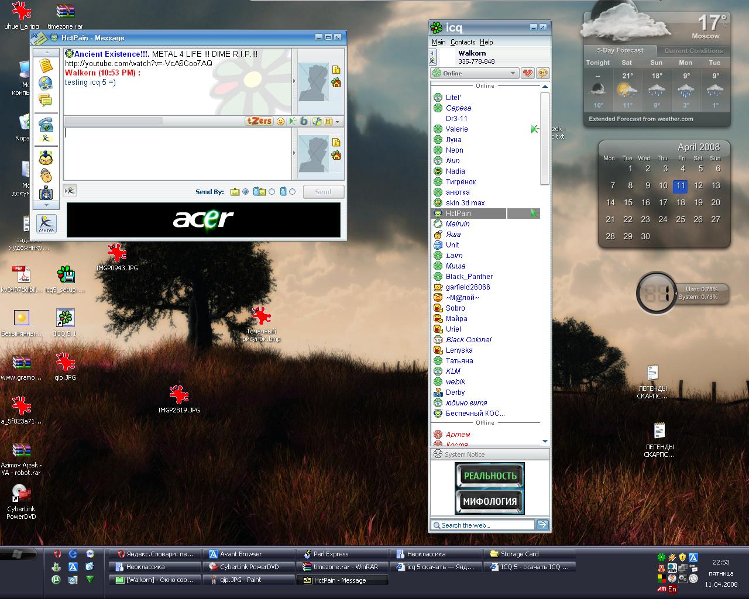749x599 pixels.
Task: Click the home icon beside the upper avatar
Action: point(336,83)
